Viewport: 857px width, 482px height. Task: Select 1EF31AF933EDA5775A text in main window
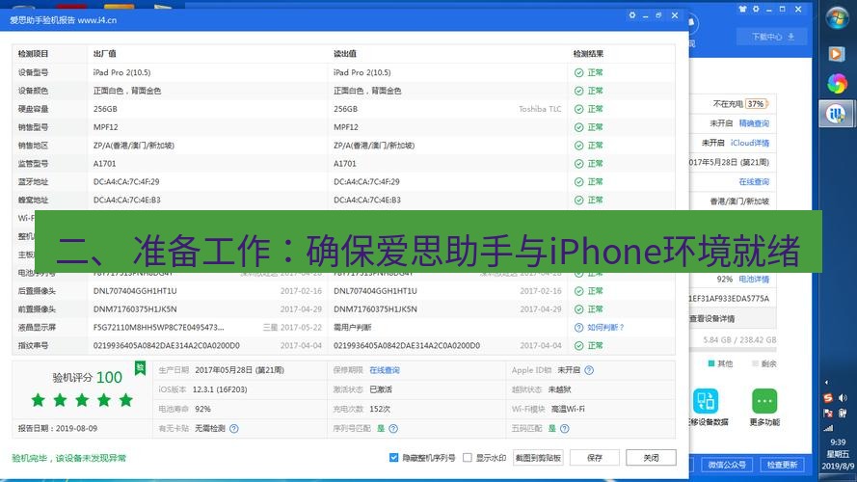point(729,299)
